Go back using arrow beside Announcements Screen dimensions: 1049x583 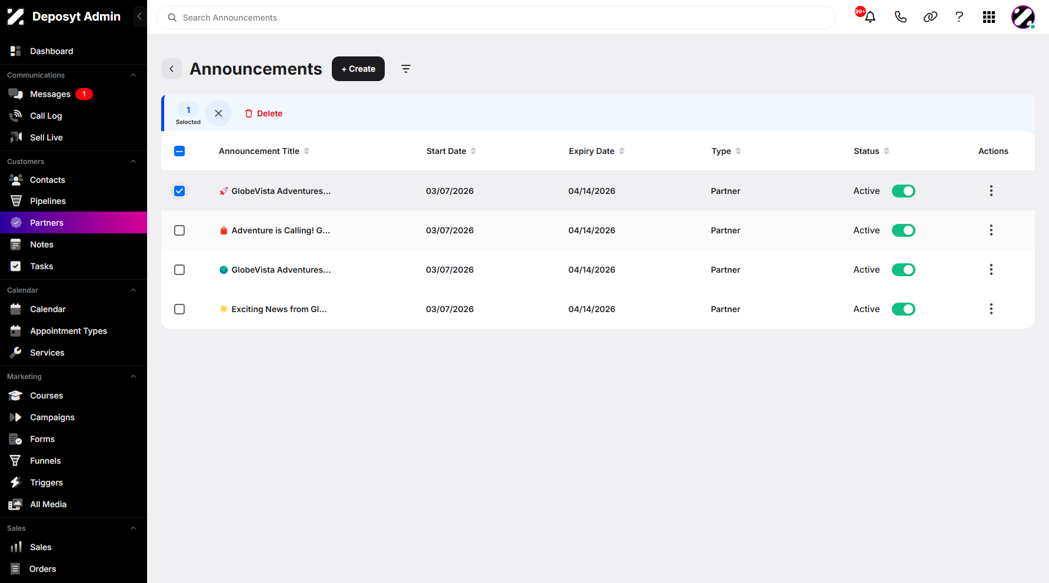172,69
